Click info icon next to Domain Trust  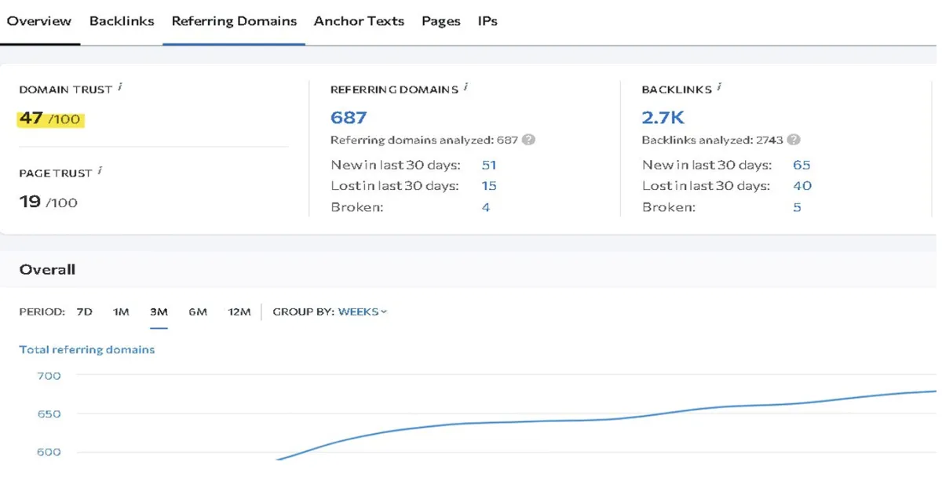pyautogui.click(x=120, y=87)
